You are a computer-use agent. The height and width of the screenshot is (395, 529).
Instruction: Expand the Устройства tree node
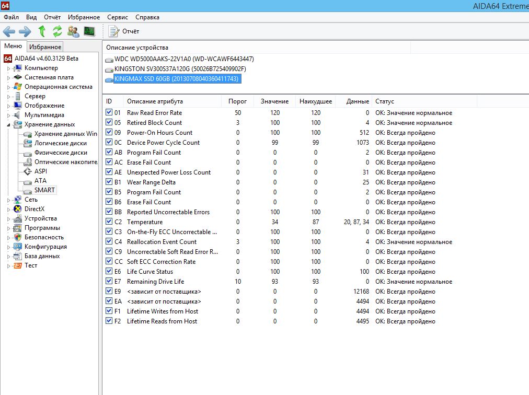tap(8, 219)
